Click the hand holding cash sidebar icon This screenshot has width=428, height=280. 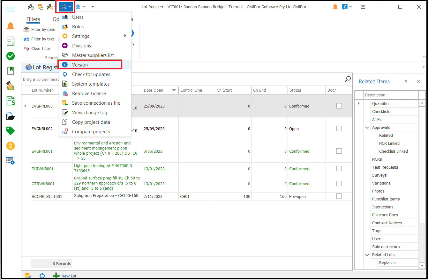11,86
